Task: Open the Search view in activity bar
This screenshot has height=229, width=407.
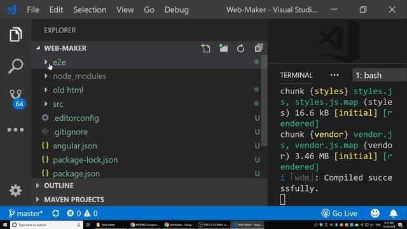Action: 15,66
